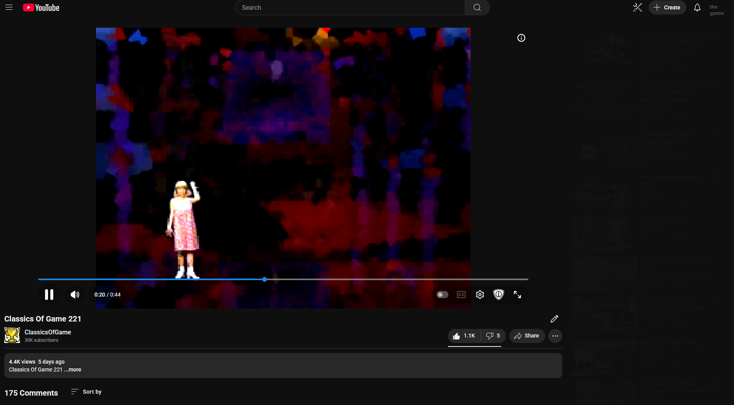734x405 pixels.
Task: Expand the description with ...more
Action: coord(73,369)
